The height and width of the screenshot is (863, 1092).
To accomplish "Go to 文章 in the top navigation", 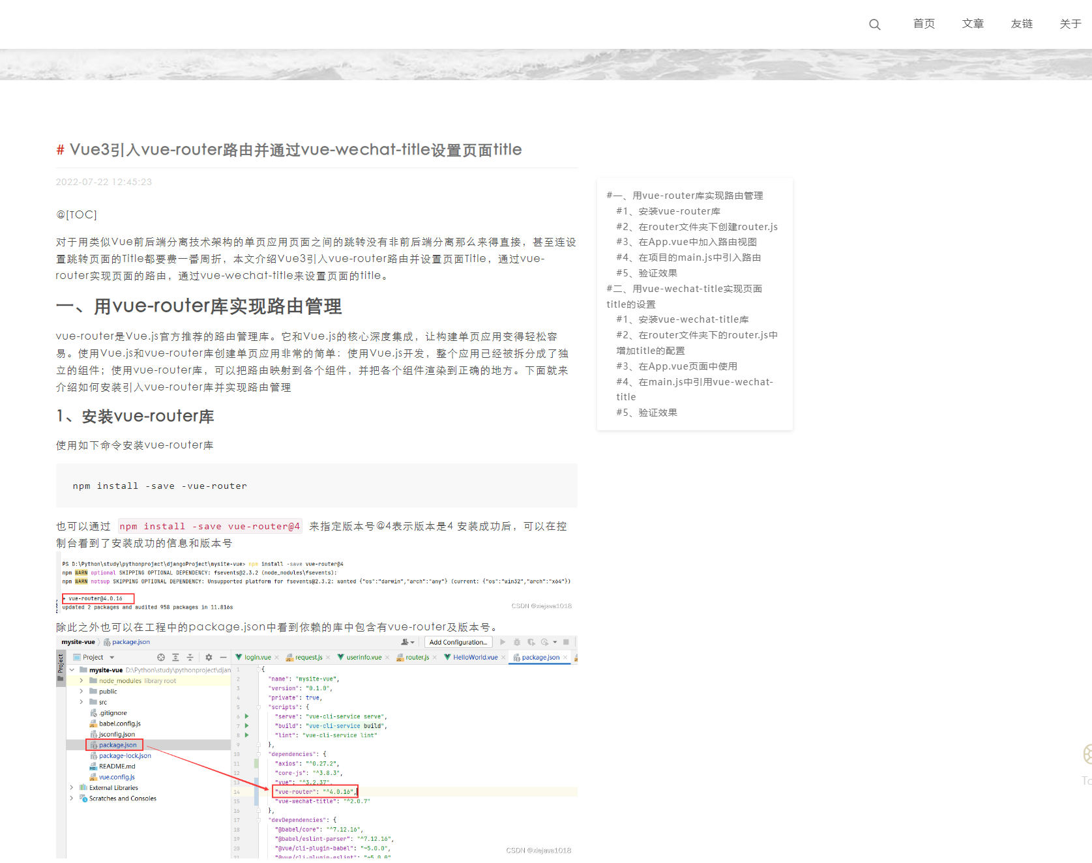I will click(972, 24).
